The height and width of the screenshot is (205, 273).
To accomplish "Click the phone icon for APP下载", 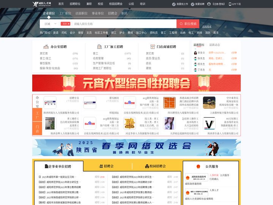I will coord(230,4).
